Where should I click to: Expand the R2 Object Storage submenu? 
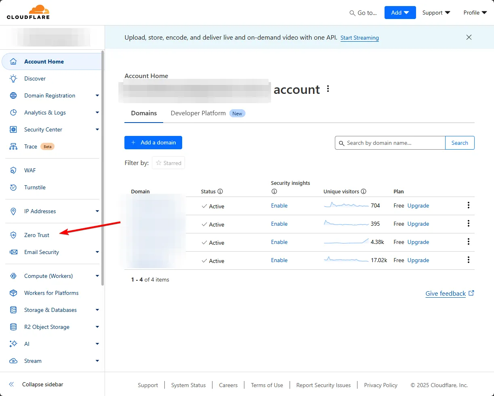97,327
